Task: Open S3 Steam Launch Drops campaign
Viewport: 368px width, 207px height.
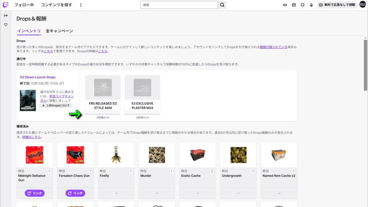Action: pos(38,77)
